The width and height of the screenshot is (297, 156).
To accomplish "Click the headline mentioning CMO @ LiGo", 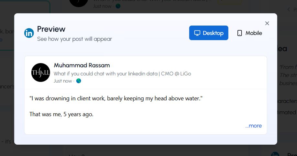I will [x=122, y=74].
